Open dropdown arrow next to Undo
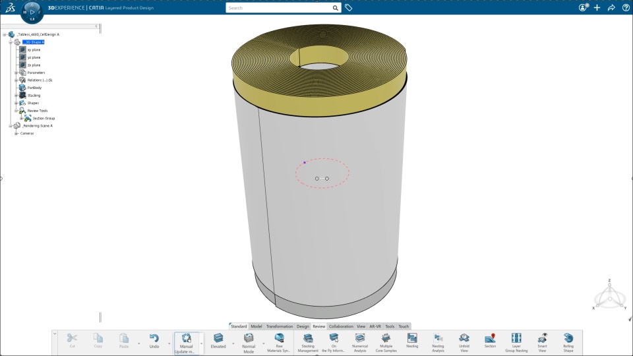The image size is (633, 356). point(169,343)
